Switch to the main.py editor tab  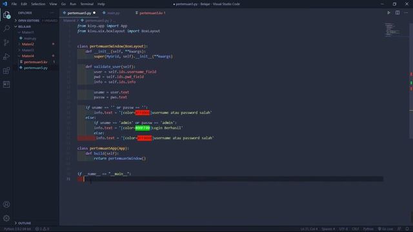114,13
